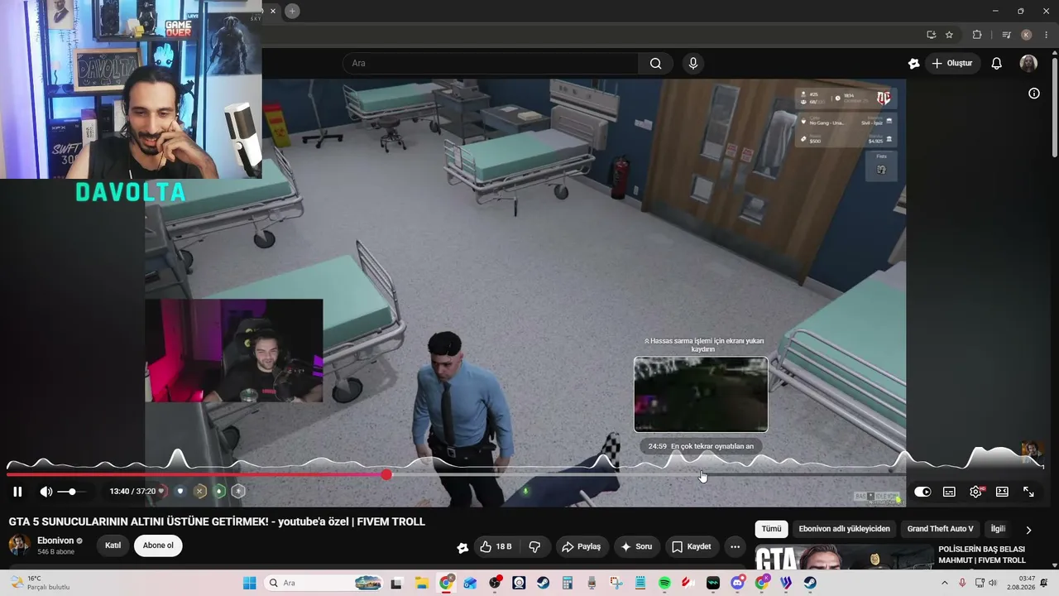Viewport: 1059px width, 596px height.
Task: Open the Chrome profile K avatar
Action: click(1027, 35)
